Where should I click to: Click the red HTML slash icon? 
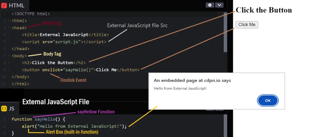4,5
